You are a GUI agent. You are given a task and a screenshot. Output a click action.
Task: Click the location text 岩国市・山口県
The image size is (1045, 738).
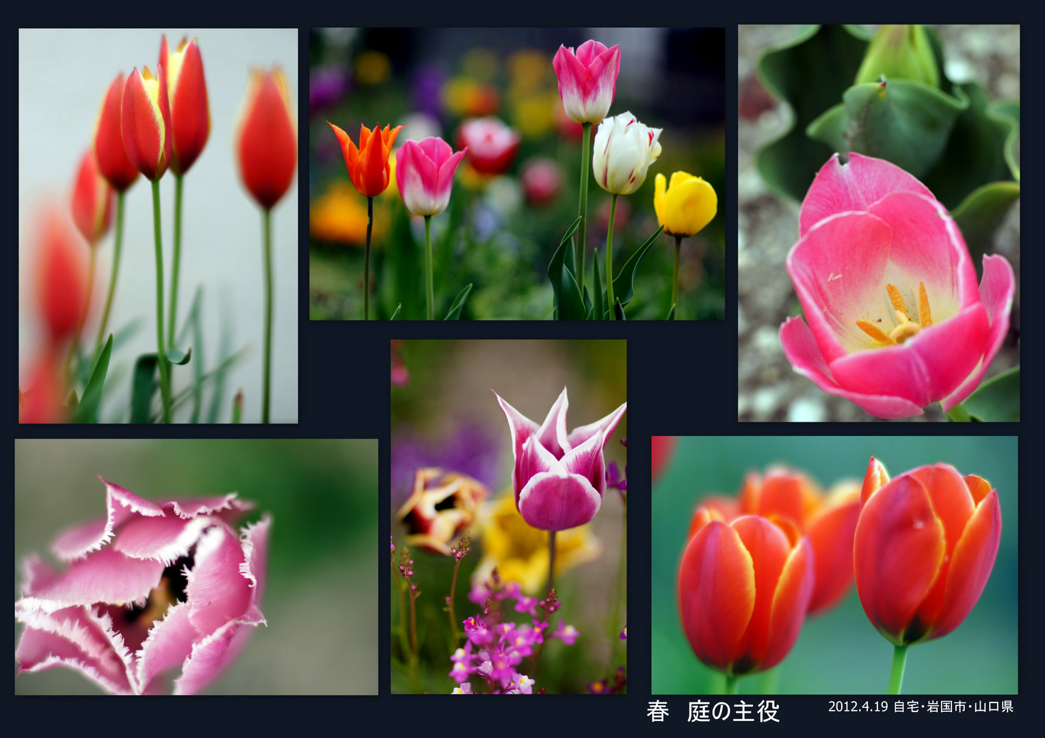point(970,707)
